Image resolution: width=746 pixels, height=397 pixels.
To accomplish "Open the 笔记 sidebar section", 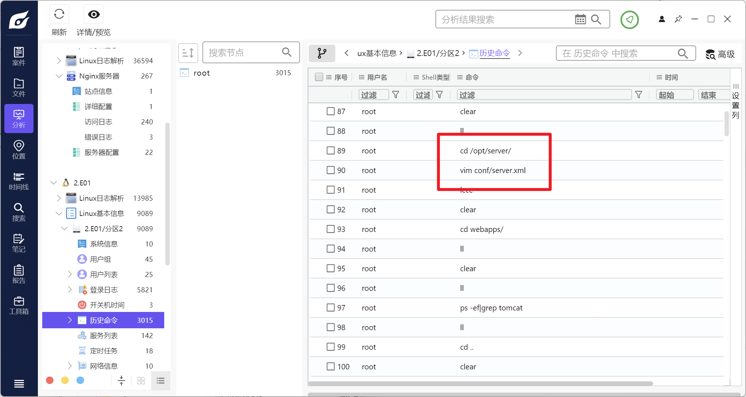I will [x=19, y=243].
